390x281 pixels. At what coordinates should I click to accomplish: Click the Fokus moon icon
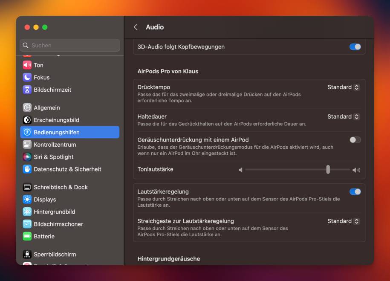click(x=27, y=78)
